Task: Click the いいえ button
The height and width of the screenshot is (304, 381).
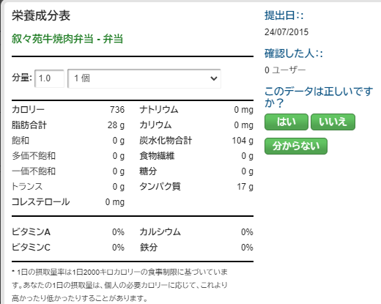Action: [x=333, y=122]
